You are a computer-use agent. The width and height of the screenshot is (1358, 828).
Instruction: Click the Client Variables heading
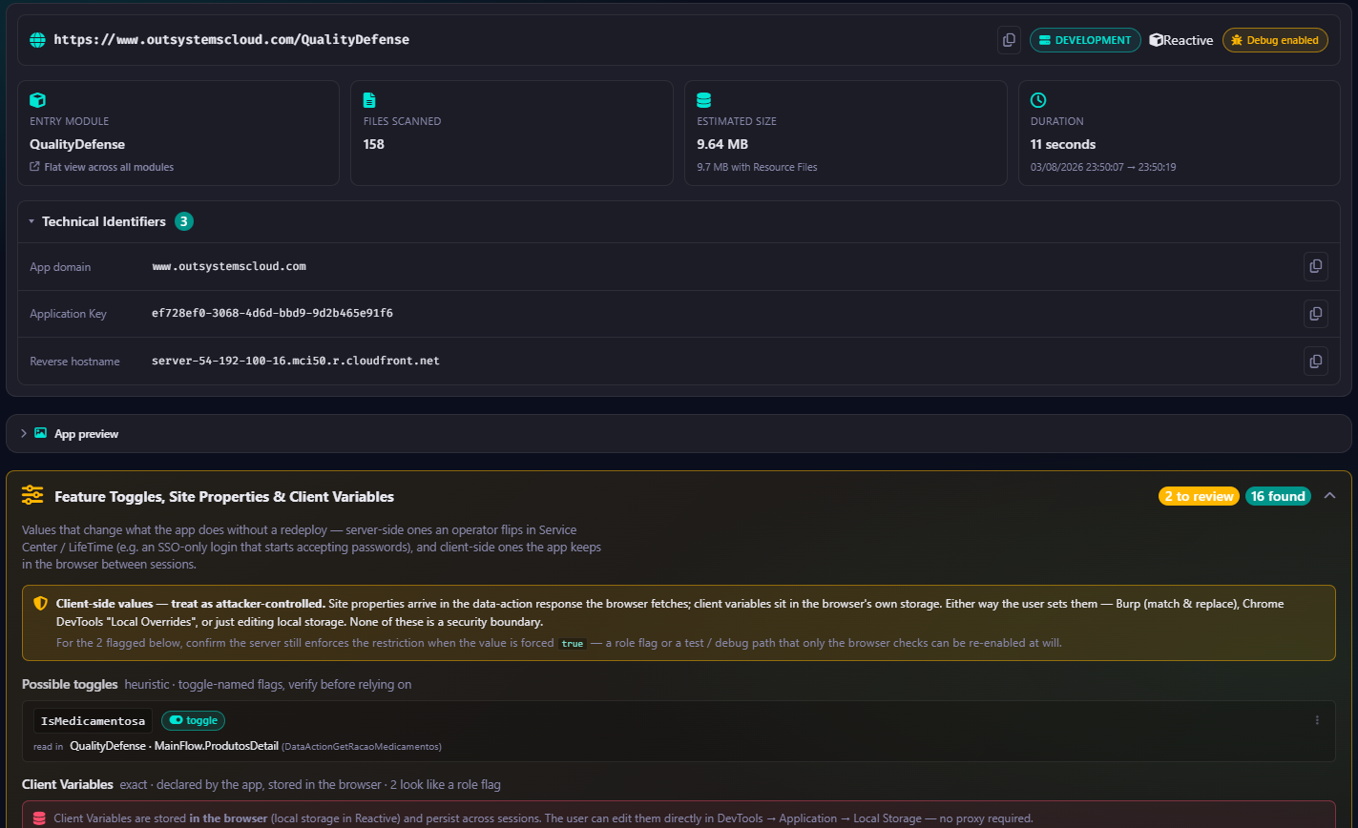[68, 784]
